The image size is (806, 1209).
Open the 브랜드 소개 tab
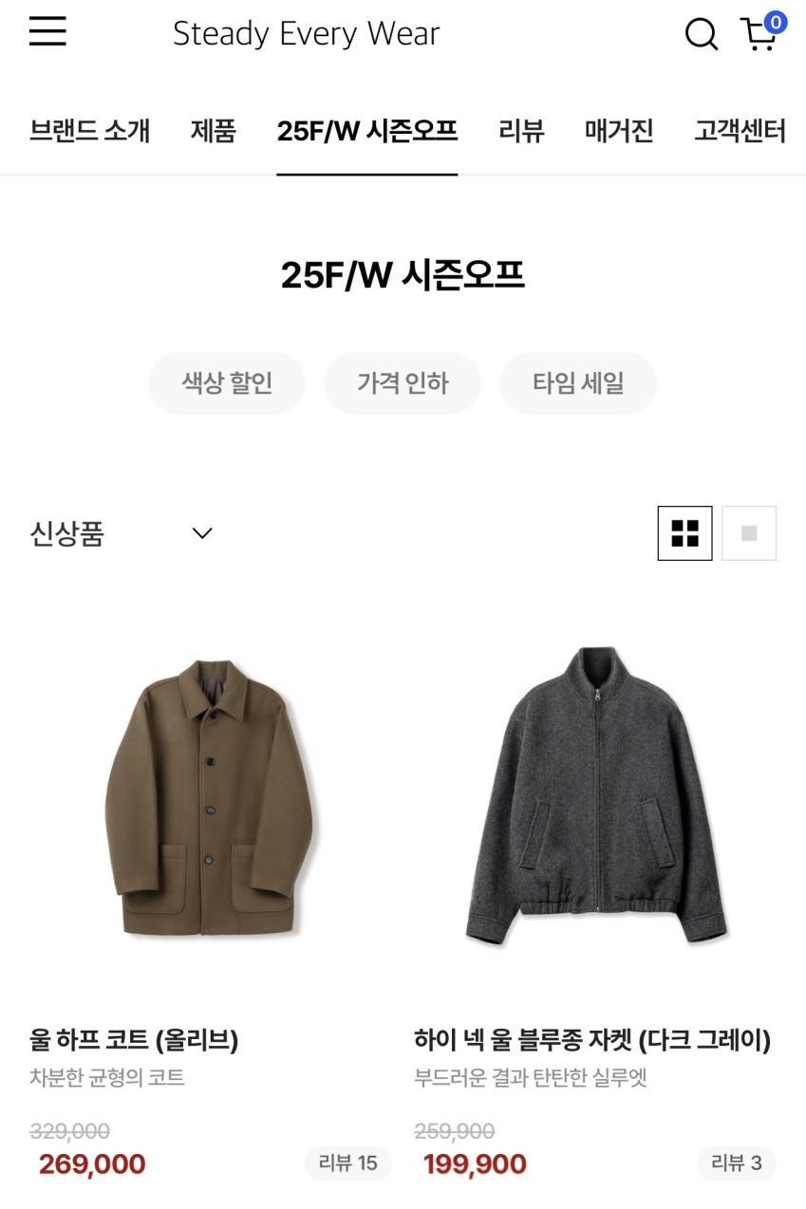[x=89, y=130]
